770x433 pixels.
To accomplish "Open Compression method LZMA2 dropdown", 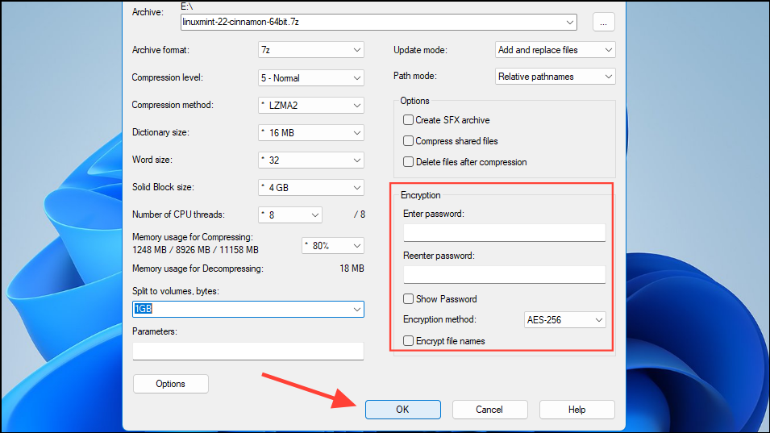I will click(x=311, y=105).
